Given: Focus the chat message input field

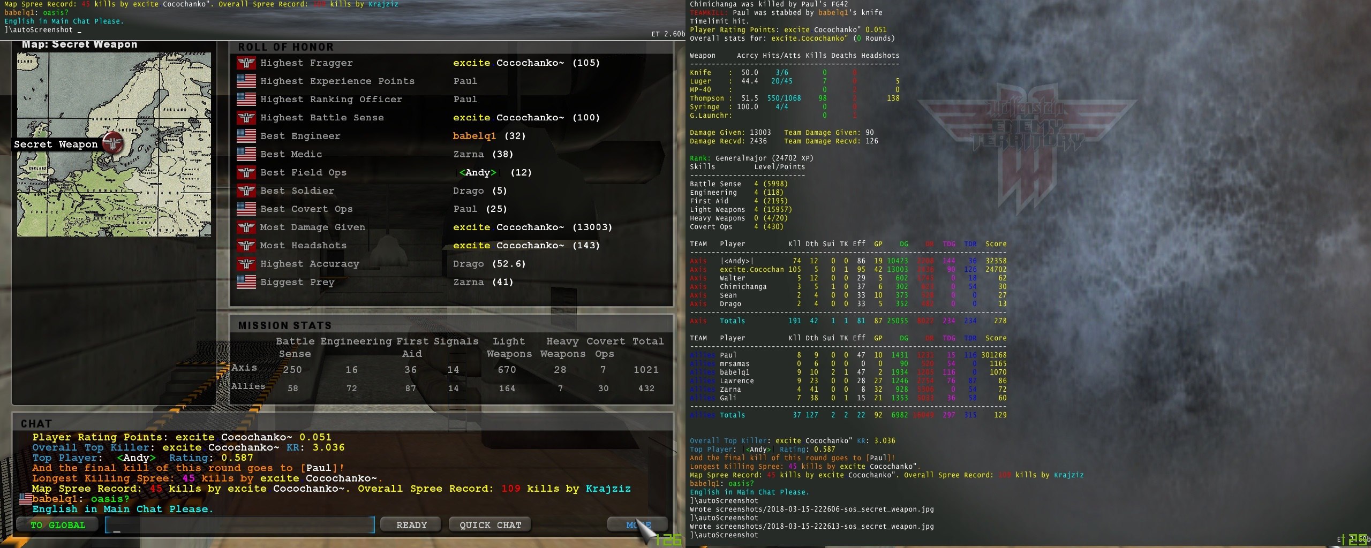Looking at the screenshot, I should (239, 525).
